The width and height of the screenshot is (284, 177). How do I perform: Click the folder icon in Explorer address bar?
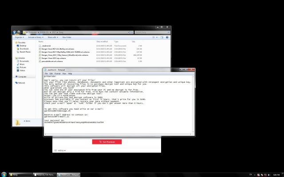click(x=24, y=32)
